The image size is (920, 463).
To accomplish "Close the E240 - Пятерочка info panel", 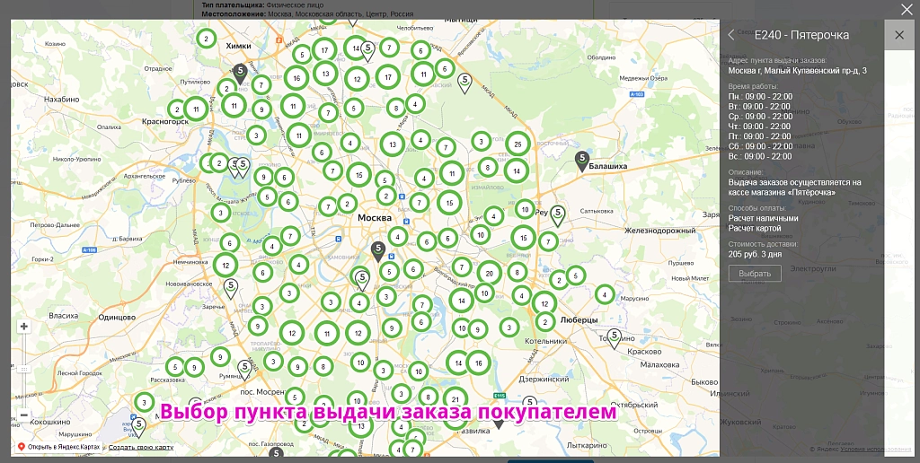I will [898, 35].
